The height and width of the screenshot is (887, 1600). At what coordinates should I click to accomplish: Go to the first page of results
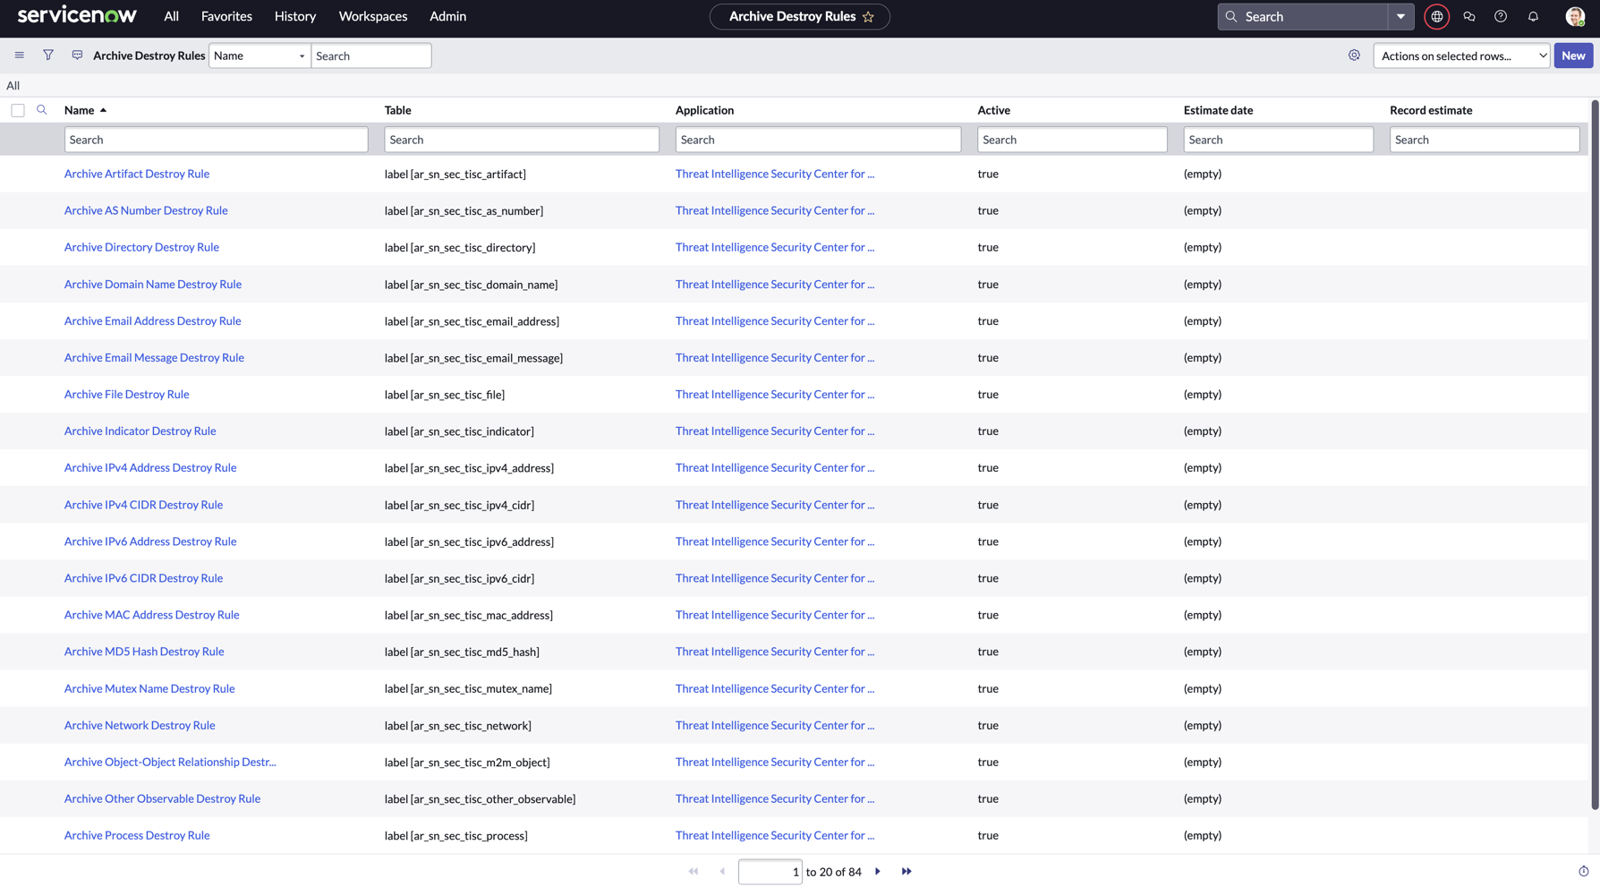click(x=694, y=872)
